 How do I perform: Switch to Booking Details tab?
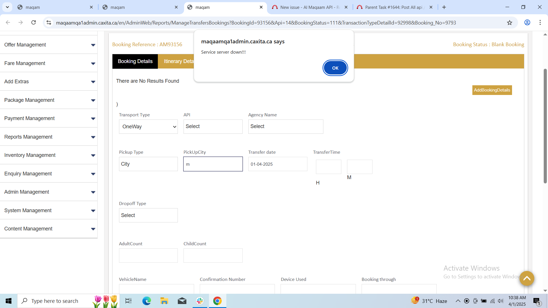click(x=135, y=61)
